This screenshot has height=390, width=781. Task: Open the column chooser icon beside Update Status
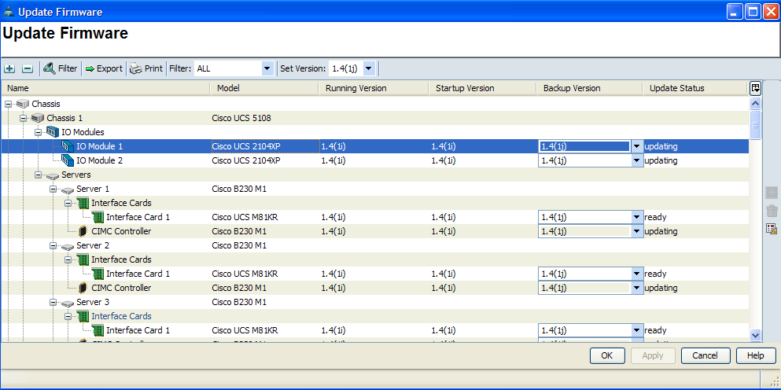pyautogui.click(x=755, y=88)
